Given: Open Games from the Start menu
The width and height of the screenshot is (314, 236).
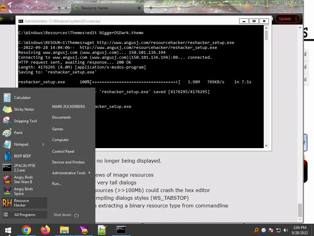Looking at the screenshot, I should click(x=58, y=129).
